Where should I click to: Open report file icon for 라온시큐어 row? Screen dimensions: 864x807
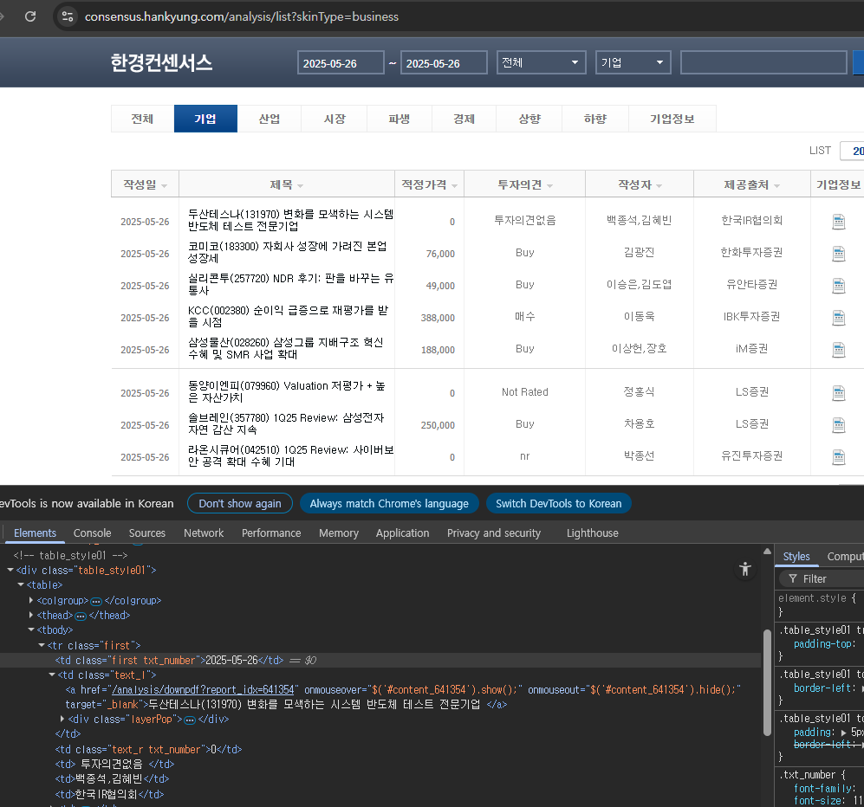[x=838, y=456]
